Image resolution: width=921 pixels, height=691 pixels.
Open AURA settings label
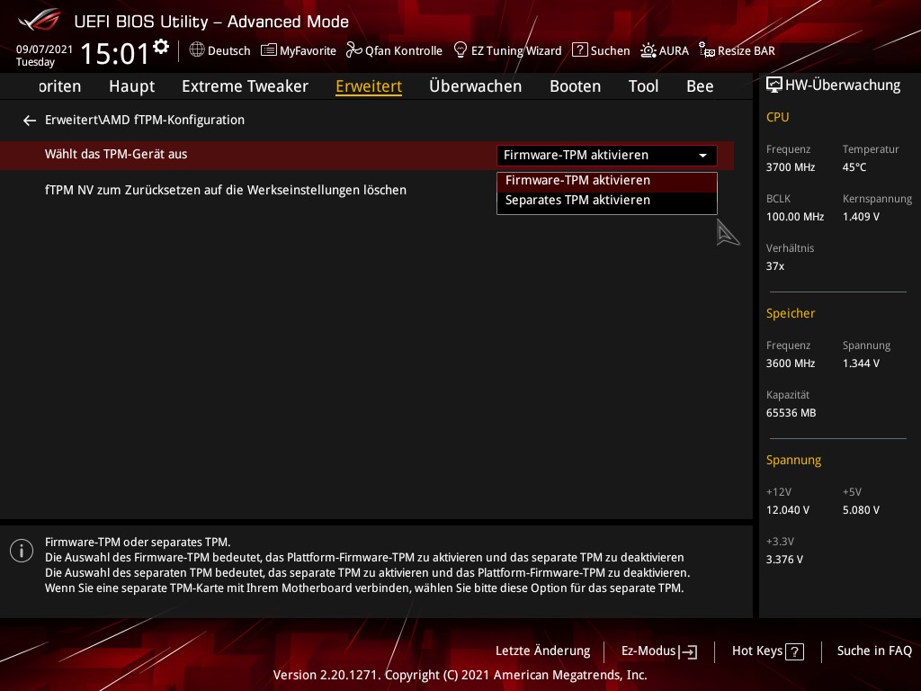[x=674, y=51]
